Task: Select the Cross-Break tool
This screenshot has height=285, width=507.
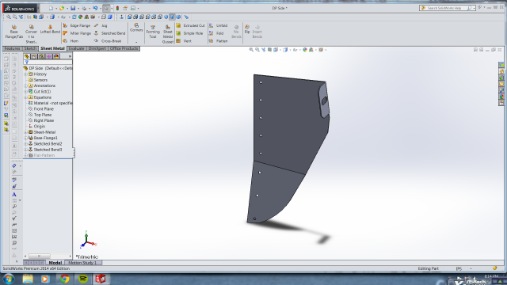Action: pos(108,41)
